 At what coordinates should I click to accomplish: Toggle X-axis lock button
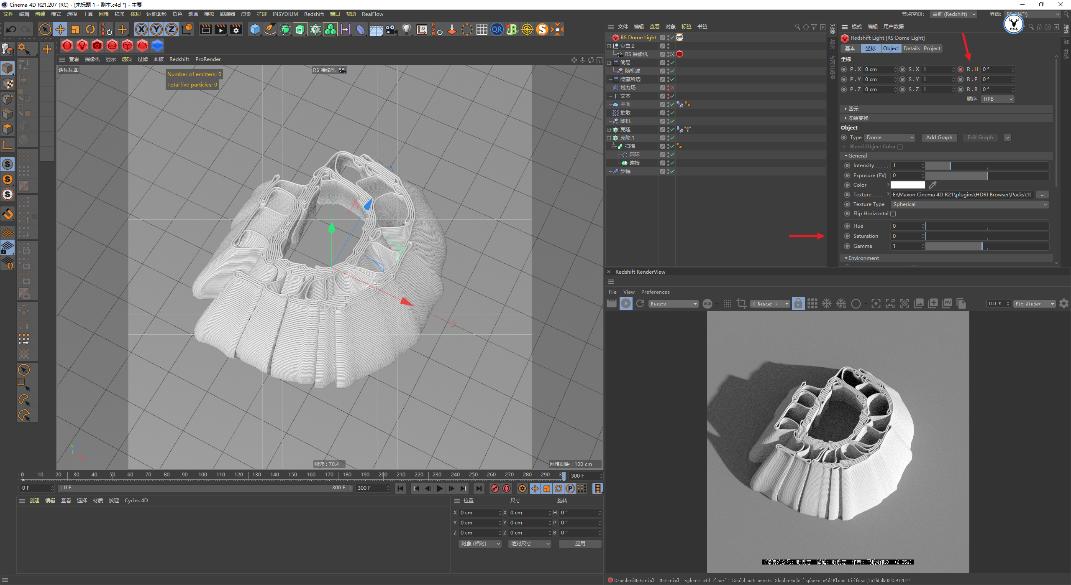coord(141,29)
